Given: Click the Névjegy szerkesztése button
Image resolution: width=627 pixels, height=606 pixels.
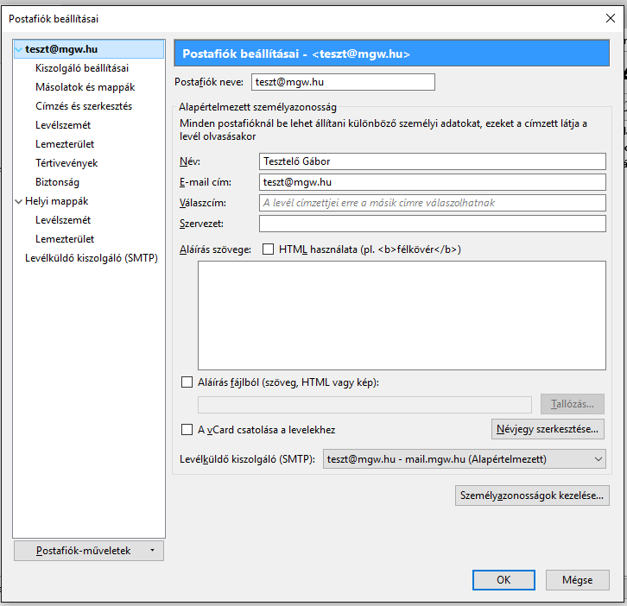Looking at the screenshot, I should click(548, 428).
